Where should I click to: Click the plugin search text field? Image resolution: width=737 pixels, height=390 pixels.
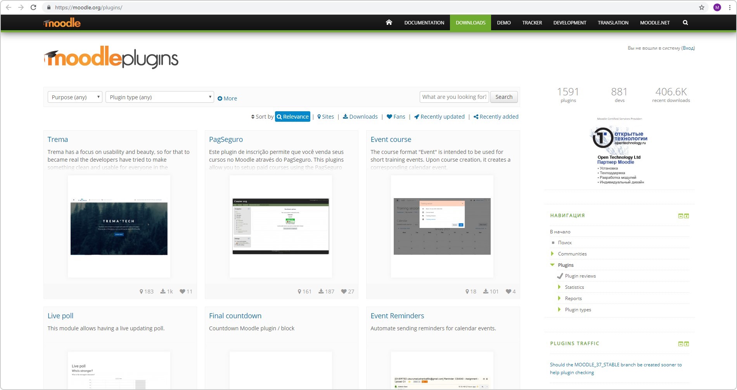(x=454, y=97)
